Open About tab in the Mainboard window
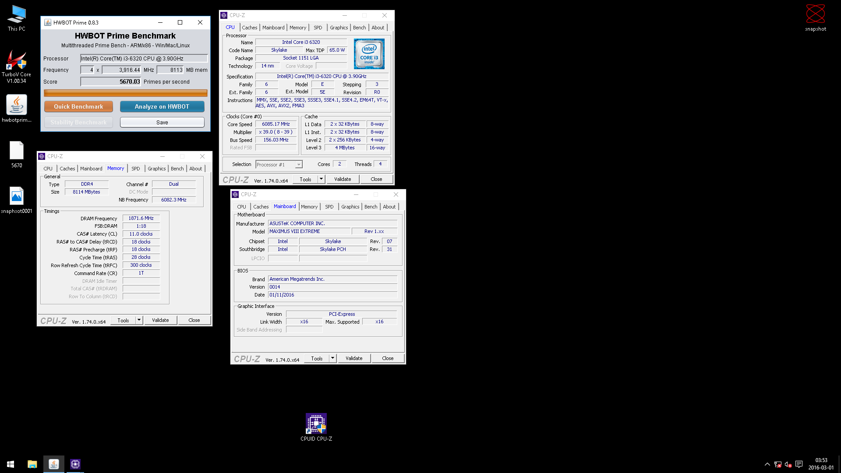The height and width of the screenshot is (473, 841). pos(389,207)
